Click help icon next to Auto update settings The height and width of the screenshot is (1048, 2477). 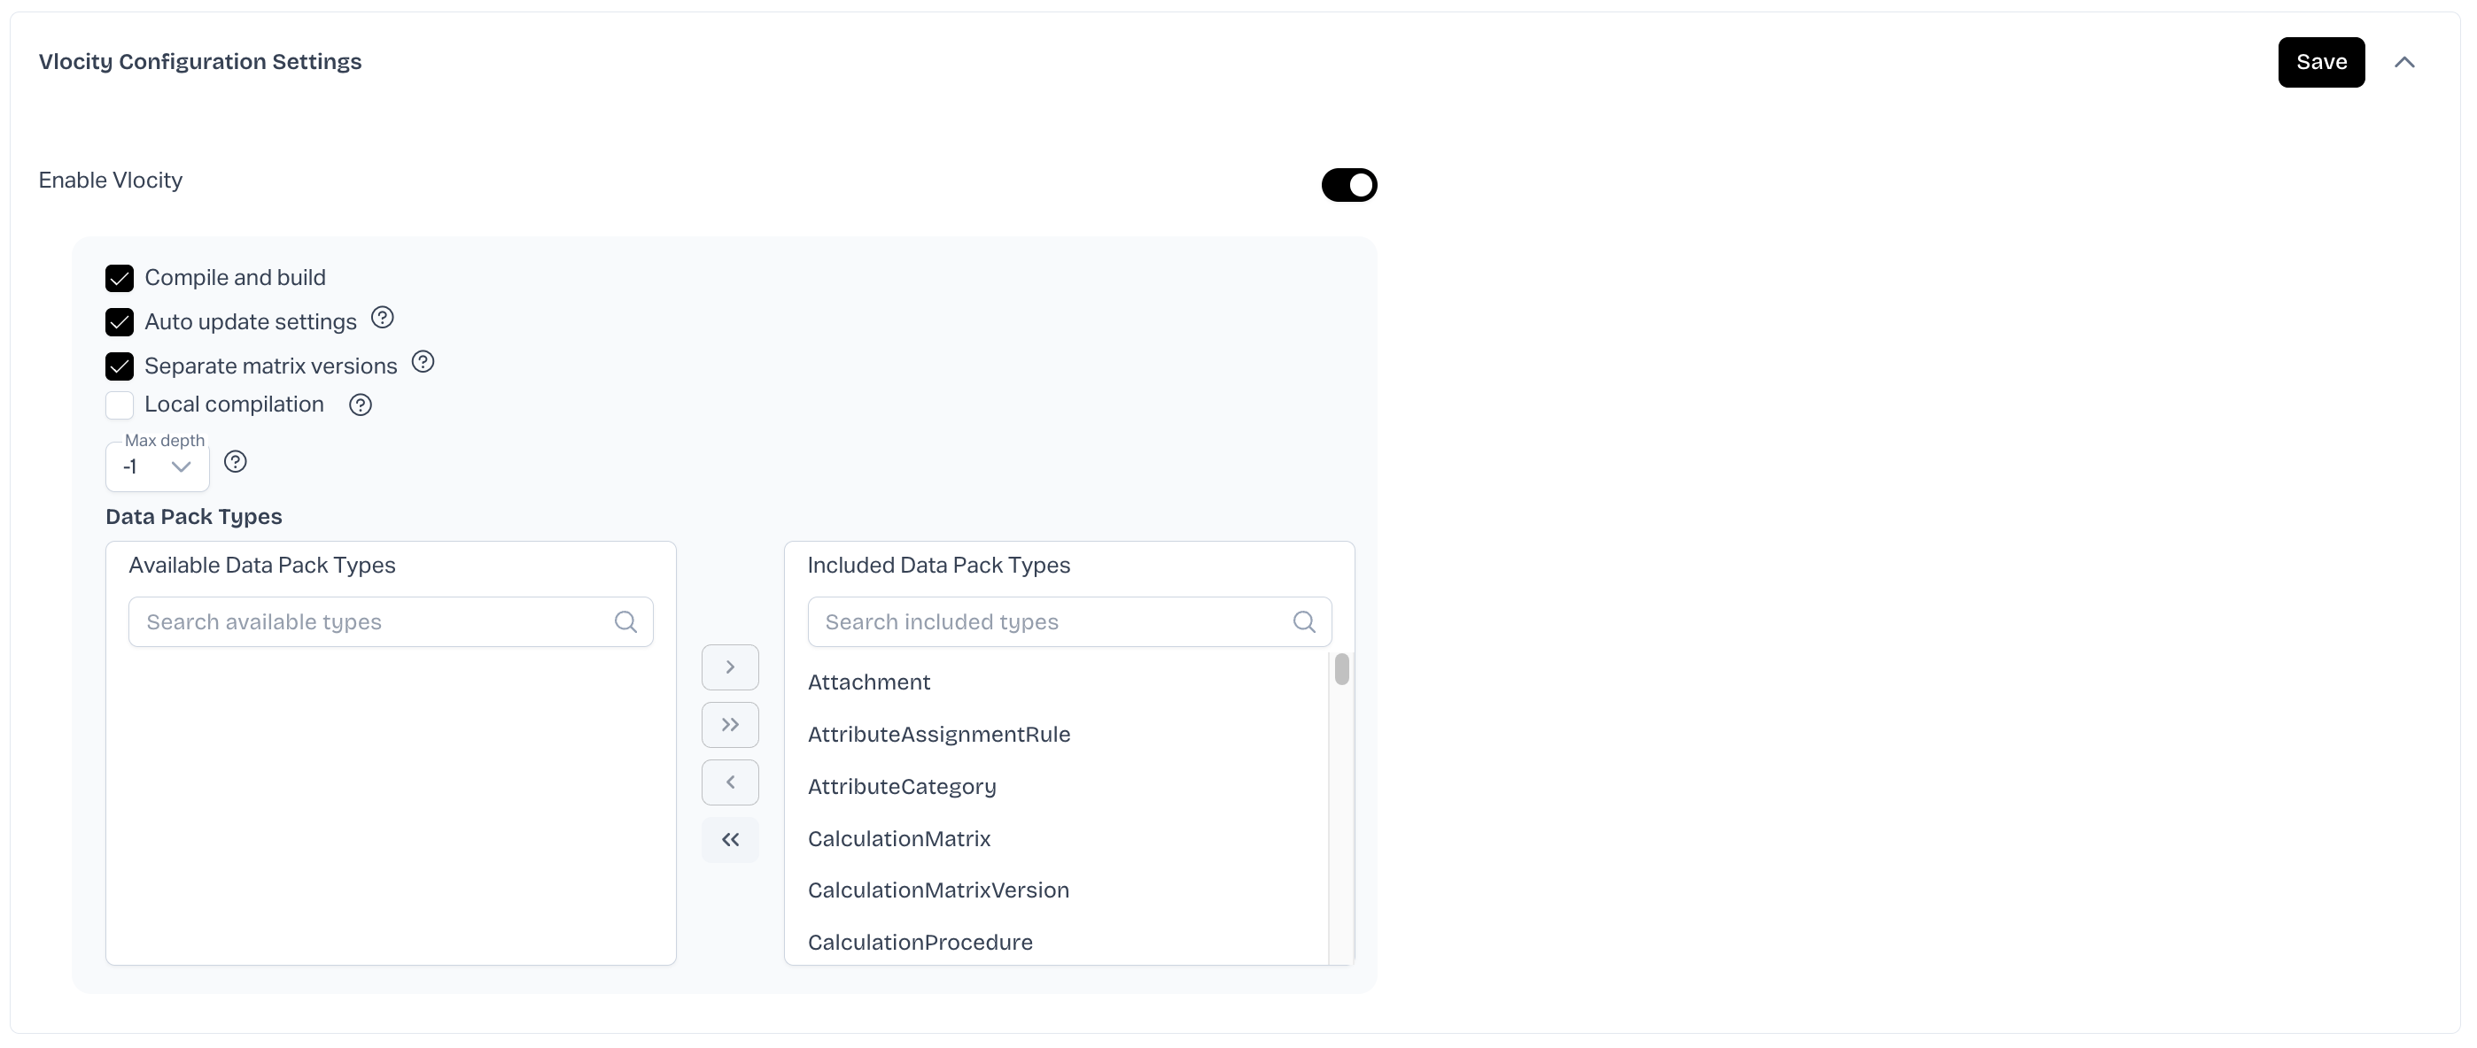383,318
